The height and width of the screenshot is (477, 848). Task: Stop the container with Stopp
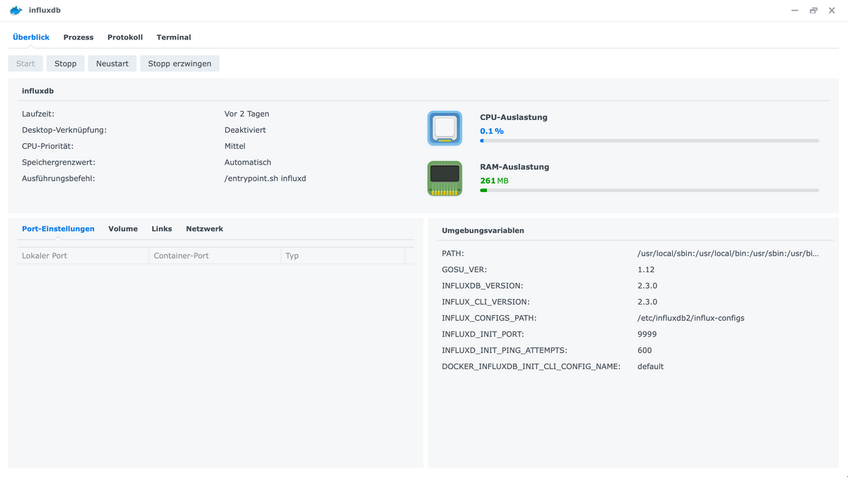coord(66,64)
